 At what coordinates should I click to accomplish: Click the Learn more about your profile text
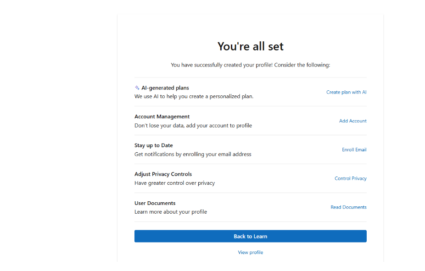171,212
